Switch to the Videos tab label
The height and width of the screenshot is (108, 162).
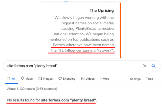90,79
